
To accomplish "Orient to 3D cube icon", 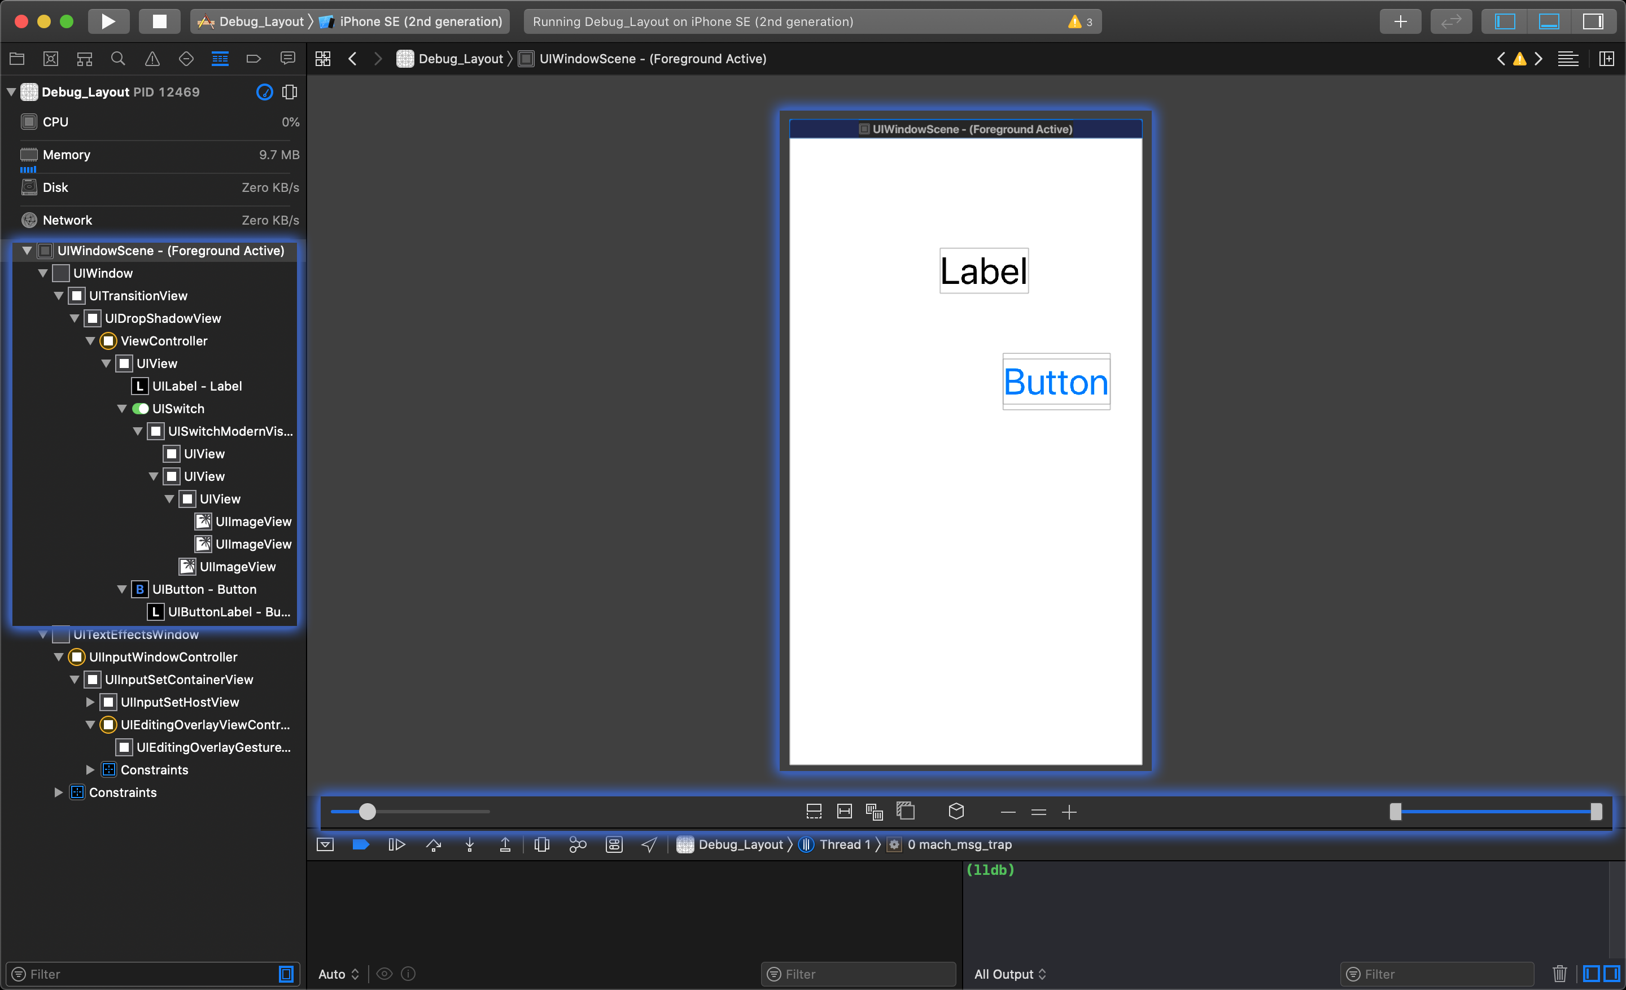I will 956,811.
